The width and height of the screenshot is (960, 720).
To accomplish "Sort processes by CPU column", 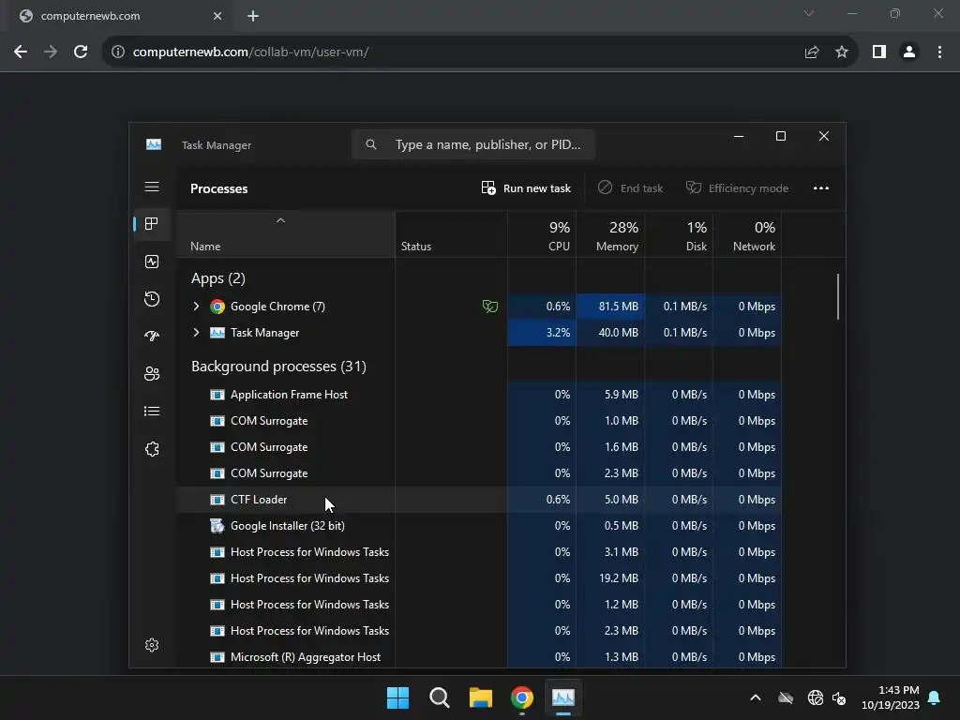I will click(542, 235).
